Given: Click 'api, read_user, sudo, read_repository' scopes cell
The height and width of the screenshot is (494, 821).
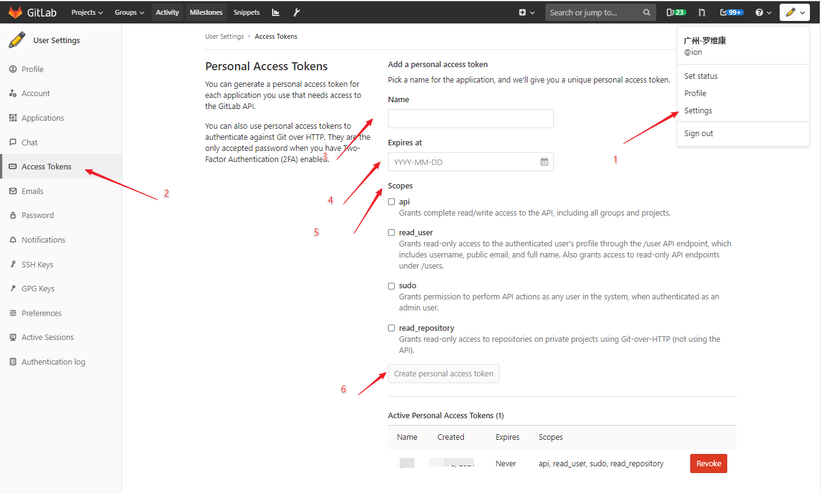Looking at the screenshot, I should point(601,464).
